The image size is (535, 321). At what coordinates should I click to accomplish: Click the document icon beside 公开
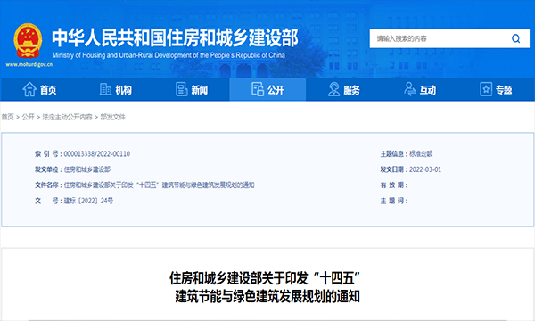tap(258, 89)
